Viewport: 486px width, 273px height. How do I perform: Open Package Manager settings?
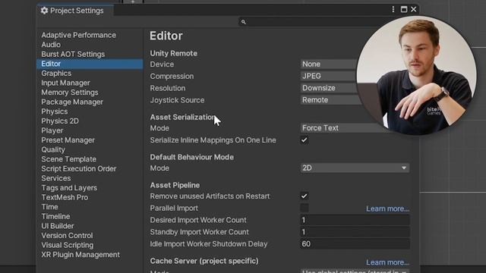(72, 102)
